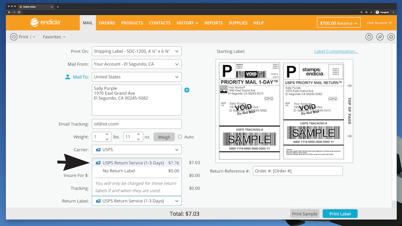The image size is (402, 226).
Task: Open the Carrier USPS dropdown
Action: click(x=137, y=149)
